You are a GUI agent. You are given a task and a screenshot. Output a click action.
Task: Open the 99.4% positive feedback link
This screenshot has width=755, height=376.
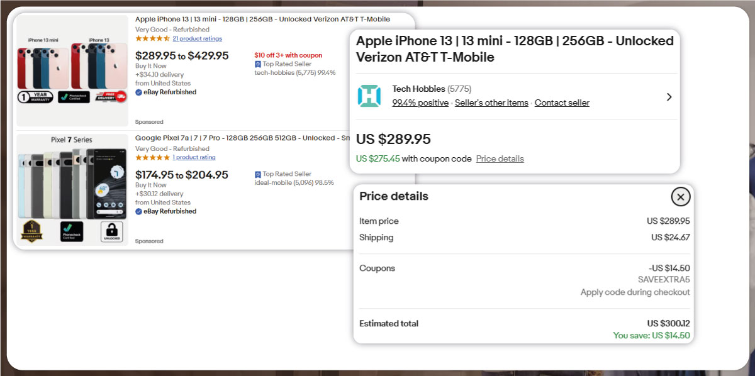pyautogui.click(x=420, y=102)
